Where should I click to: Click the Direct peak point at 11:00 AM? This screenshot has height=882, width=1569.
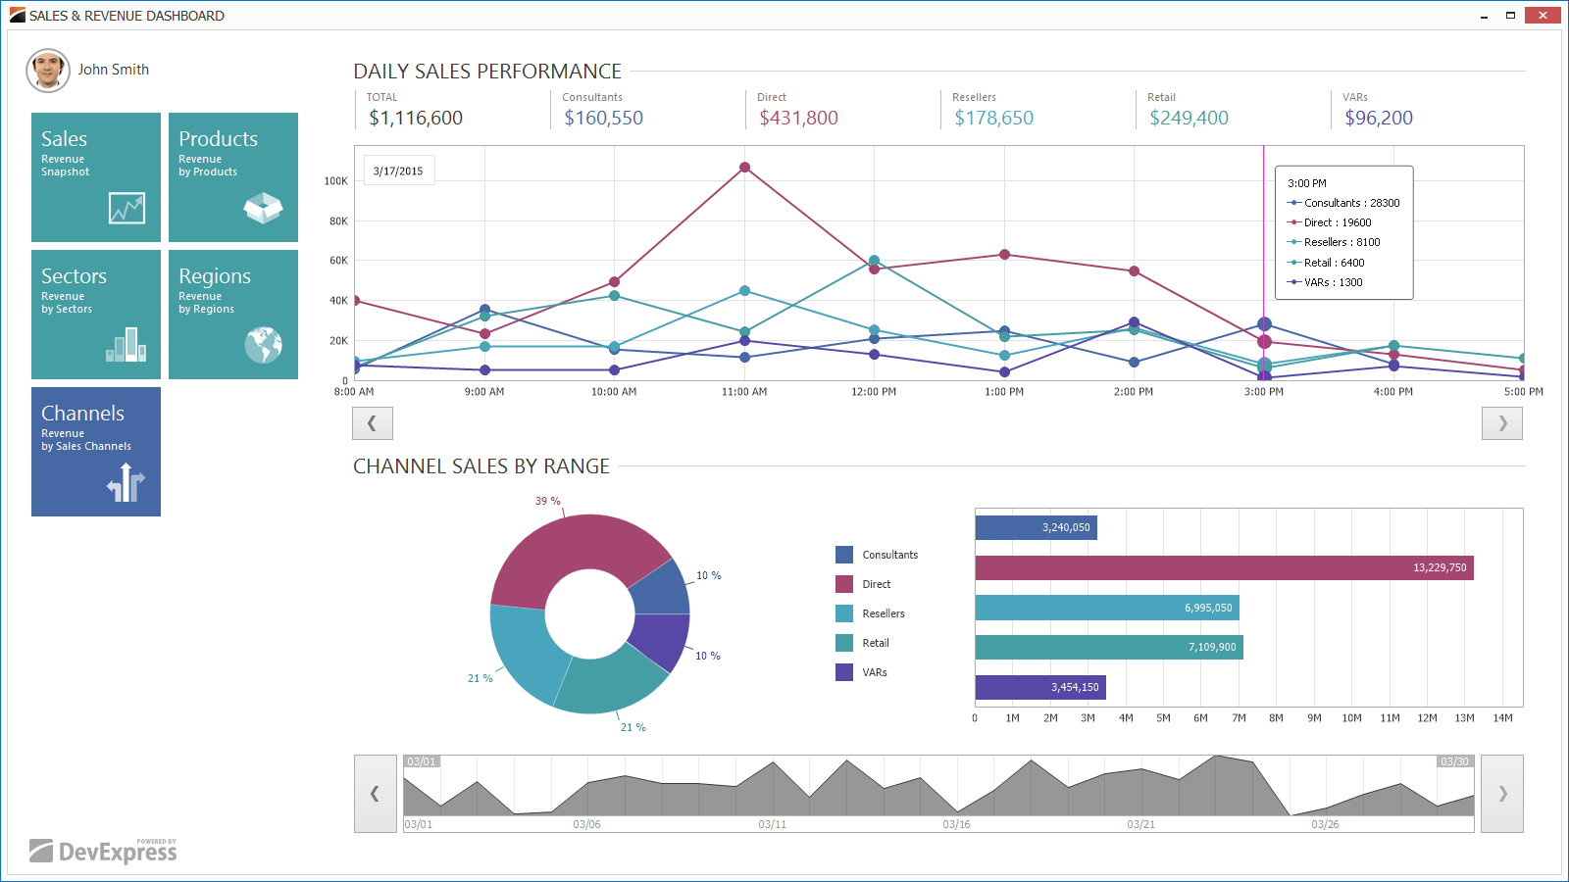pos(744,168)
